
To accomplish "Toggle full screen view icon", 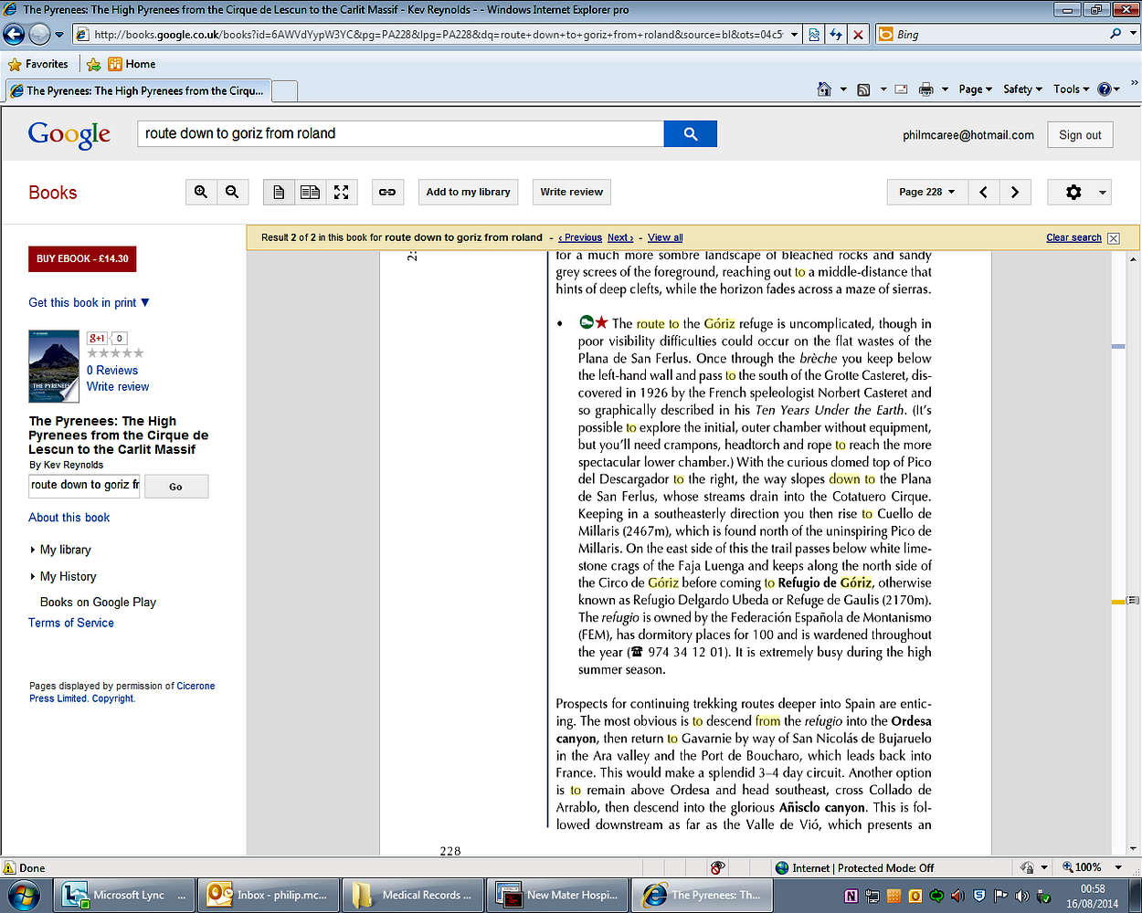I will click(341, 192).
